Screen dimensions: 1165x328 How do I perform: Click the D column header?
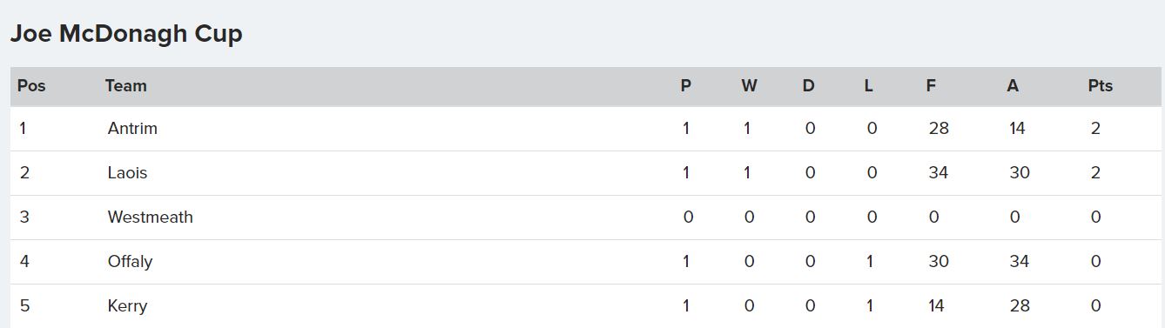[808, 85]
